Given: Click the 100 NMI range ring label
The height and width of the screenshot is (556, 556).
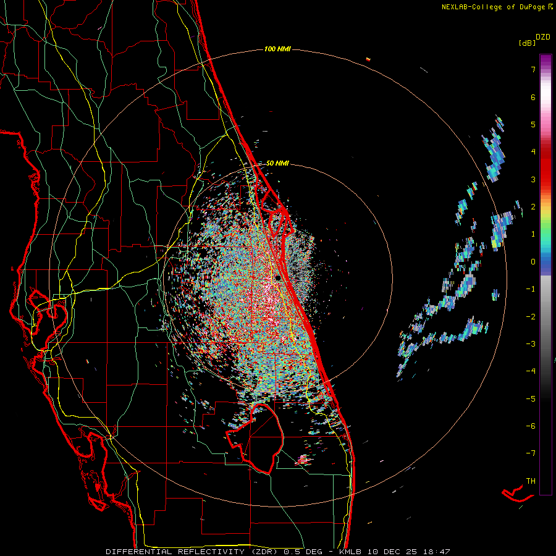Looking at the screenshot, I should pos(277,49).
